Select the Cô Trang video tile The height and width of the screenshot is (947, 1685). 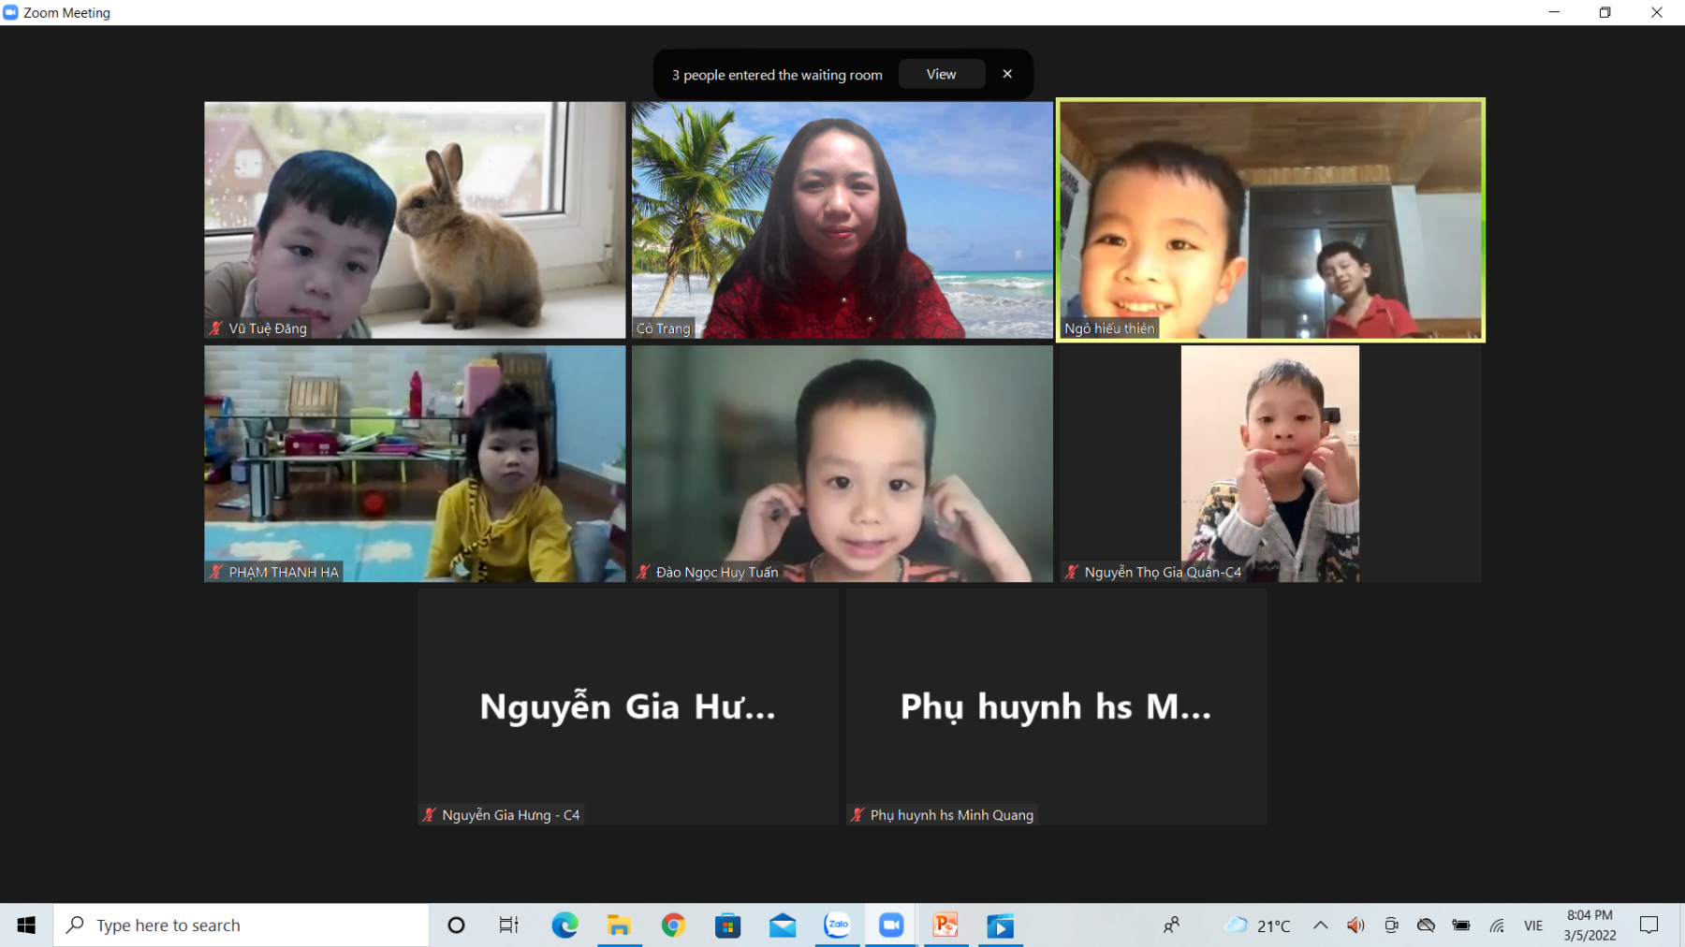pos(842,220)
